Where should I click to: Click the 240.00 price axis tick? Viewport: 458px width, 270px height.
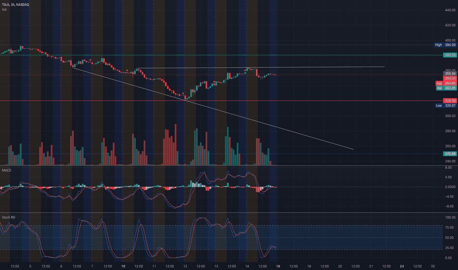pyautogui.click(x=450, y=161)
